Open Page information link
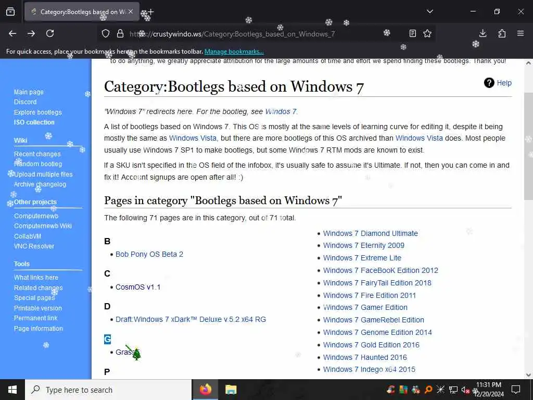Viewport: 533px width, 400px height. [39, 329]
